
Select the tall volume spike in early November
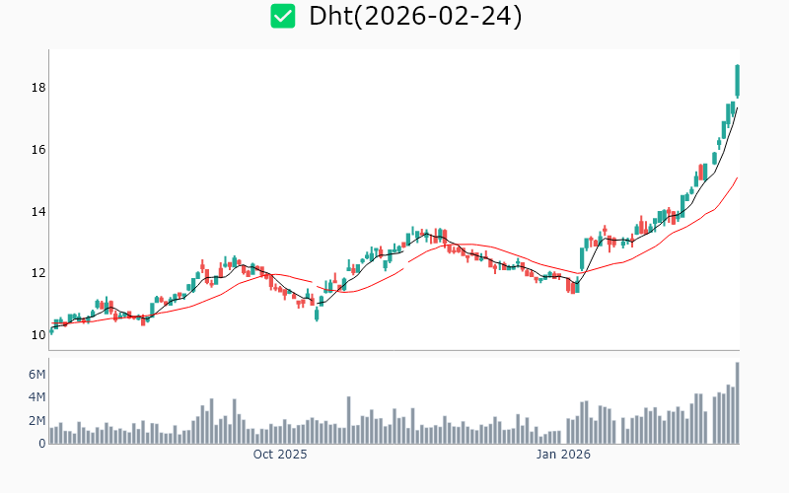(x=349, y=420)
